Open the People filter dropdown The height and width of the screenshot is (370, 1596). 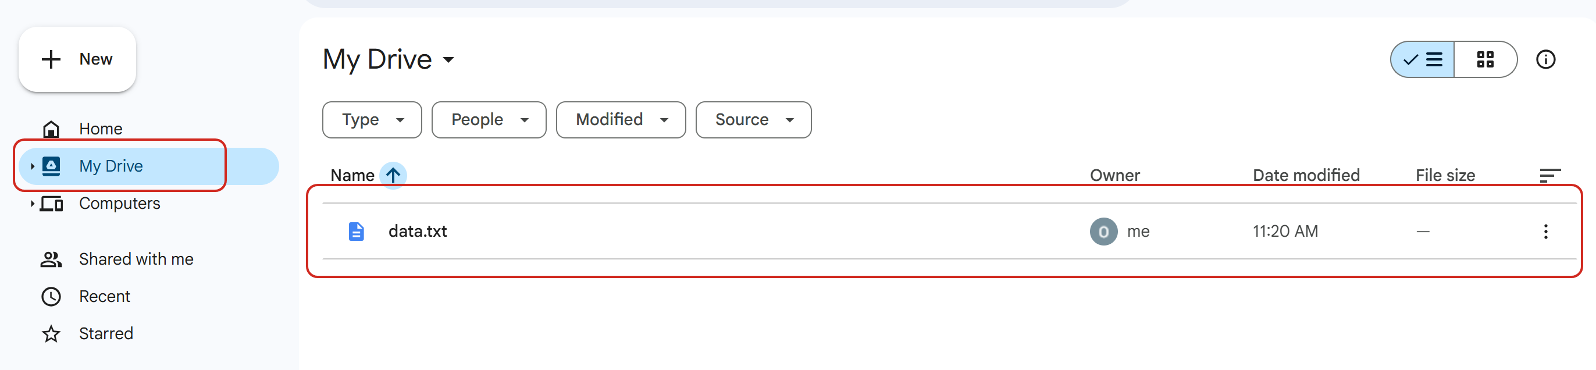(x=489, y=120)
